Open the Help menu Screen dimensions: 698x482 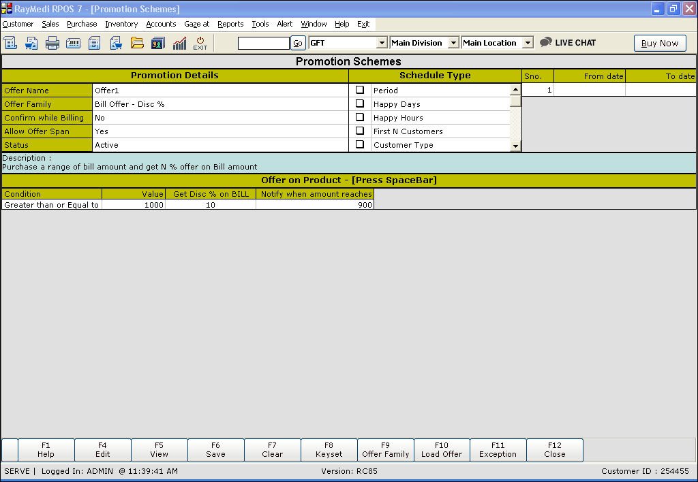click(342, 24)
